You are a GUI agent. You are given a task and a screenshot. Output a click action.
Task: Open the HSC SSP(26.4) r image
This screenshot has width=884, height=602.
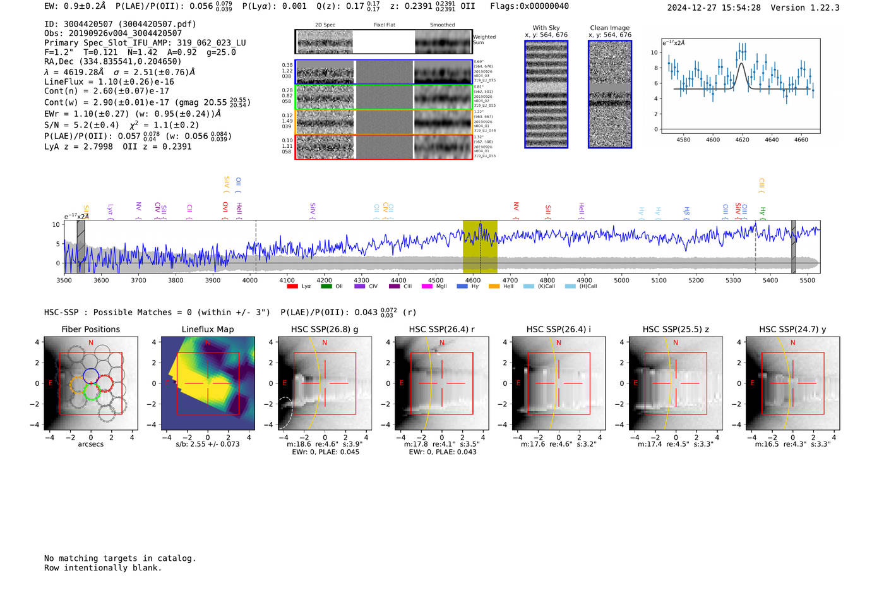[x=441, y=383]
